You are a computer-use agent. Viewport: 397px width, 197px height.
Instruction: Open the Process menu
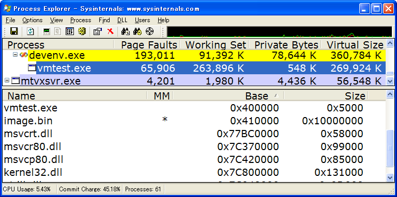[x=81, y=20]
